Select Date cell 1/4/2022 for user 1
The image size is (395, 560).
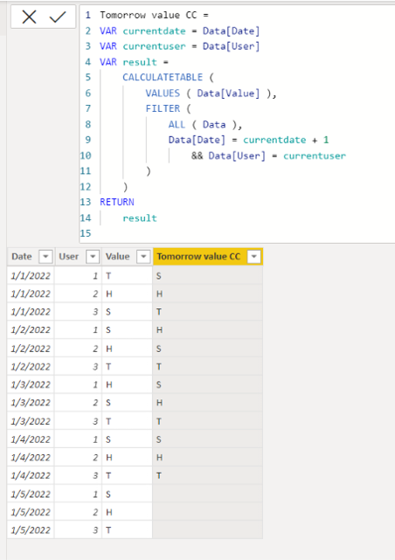coord(31,439)
